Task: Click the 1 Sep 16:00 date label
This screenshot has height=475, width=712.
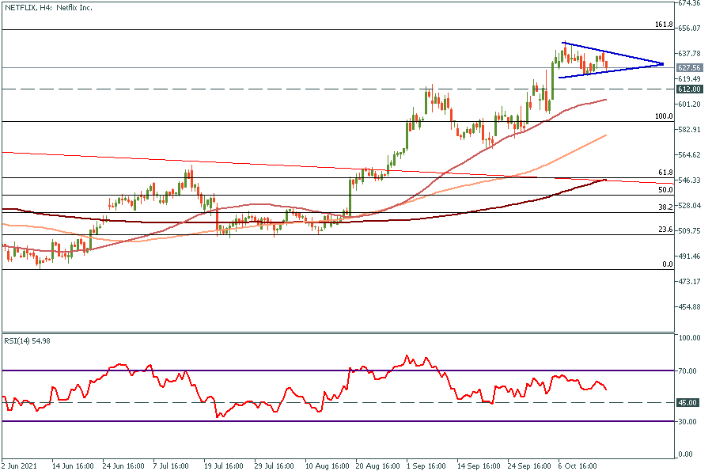Action: click(425, 466)
